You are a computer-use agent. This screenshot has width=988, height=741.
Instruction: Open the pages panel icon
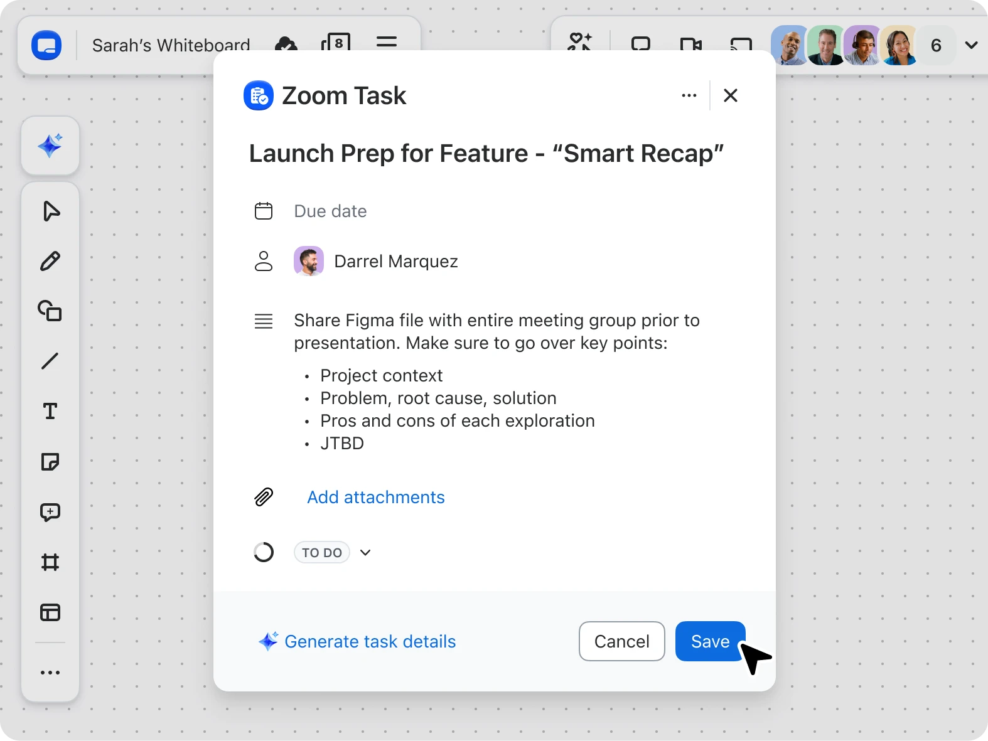pos(336,43)
